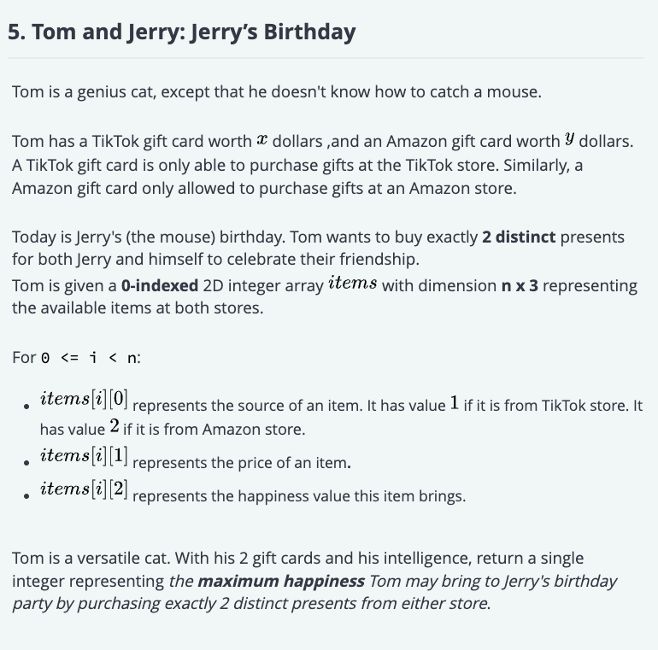Click the math value 1 for TikTok store
The height and width of the screenshot is (650, 658).
coord(455,403)
